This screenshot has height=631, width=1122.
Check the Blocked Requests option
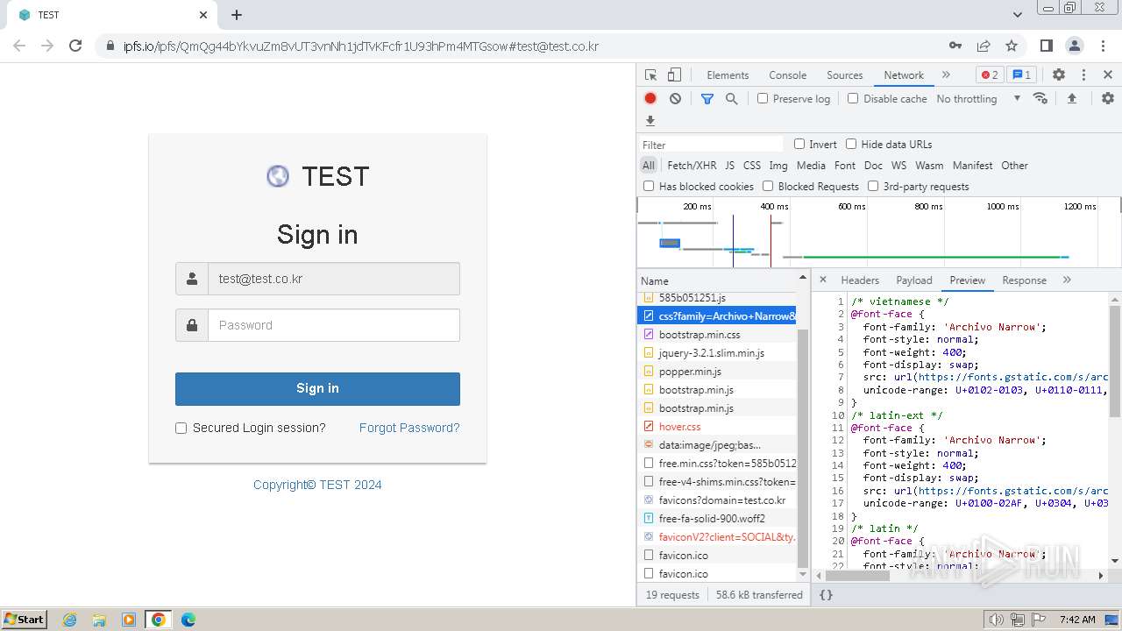pyautogui.click(x=768, y=187)
